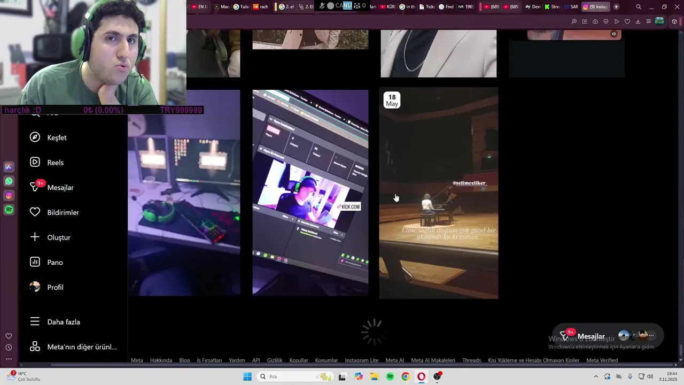
Task: Open the taskbar volume speaker icon
Action: click(x=650, y=376)
